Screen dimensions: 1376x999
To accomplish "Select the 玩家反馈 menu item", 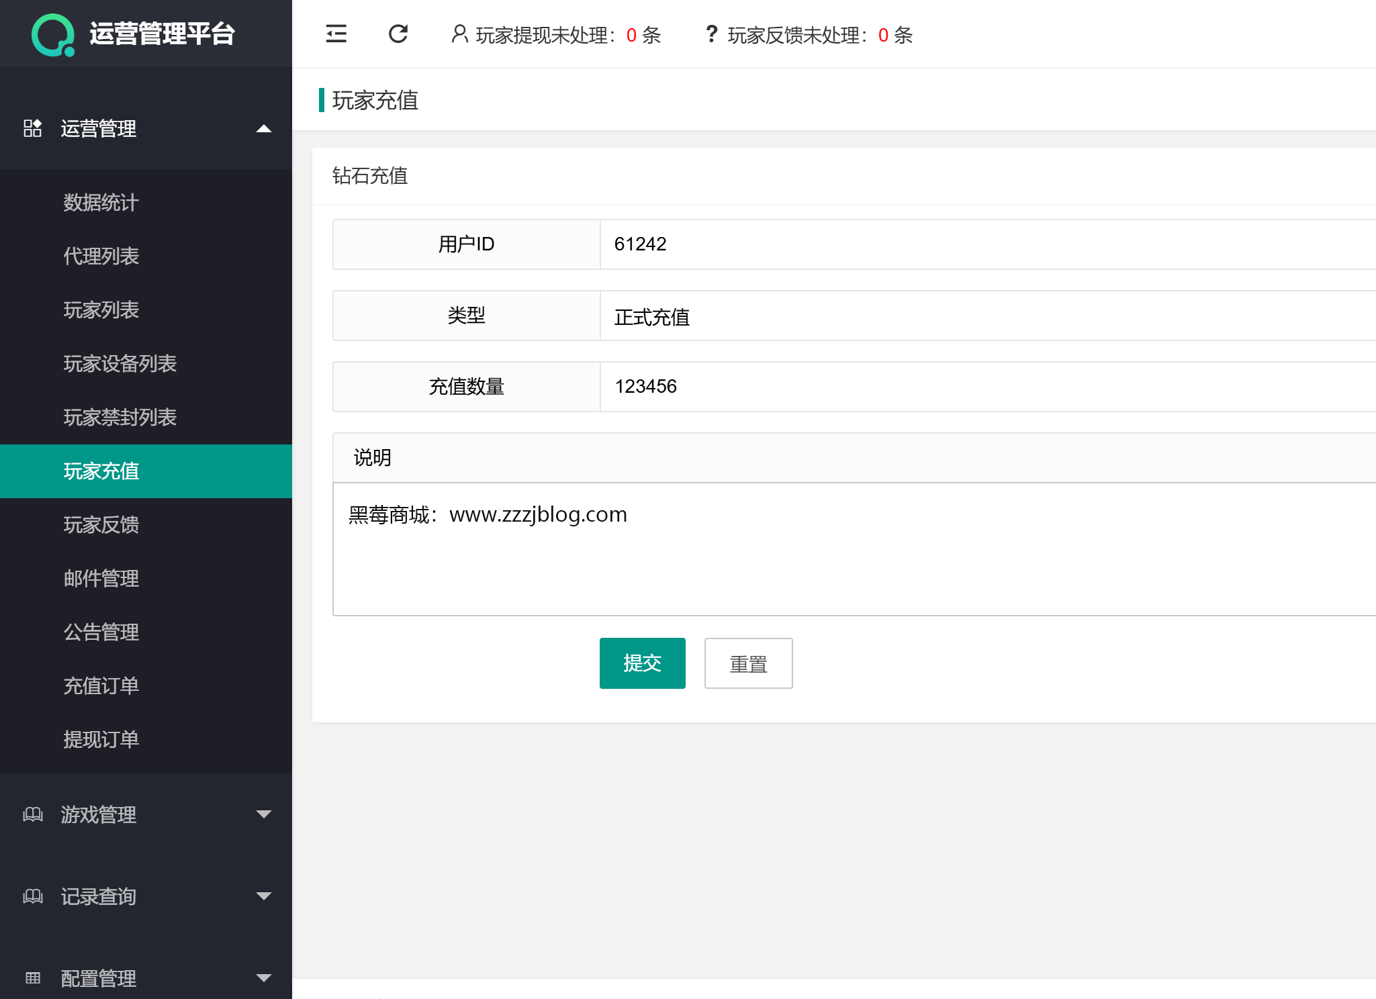I will [x=101, y=525].
